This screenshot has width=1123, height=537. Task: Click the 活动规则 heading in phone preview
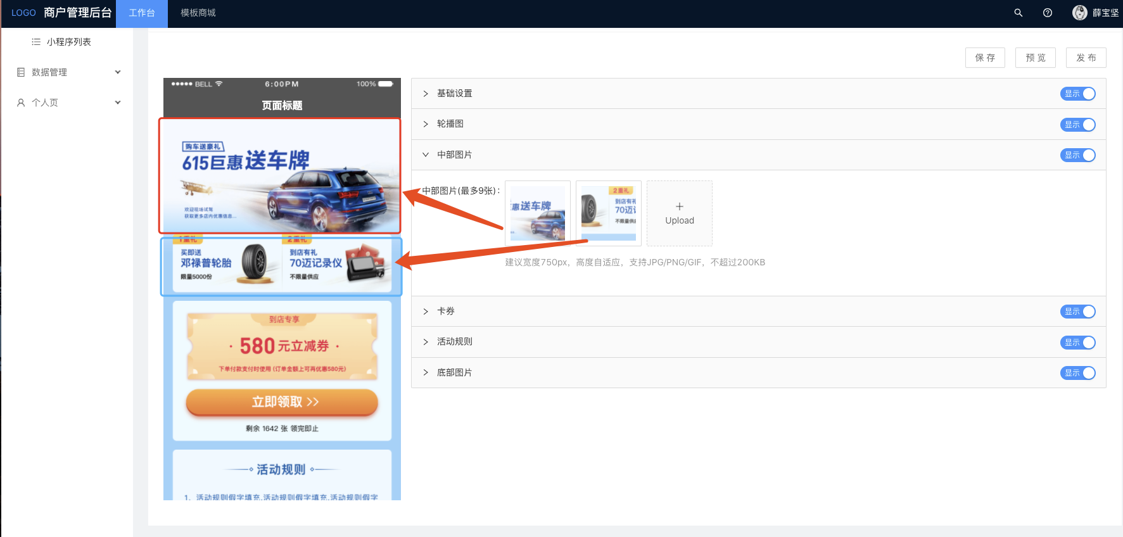tap(281, 470)
